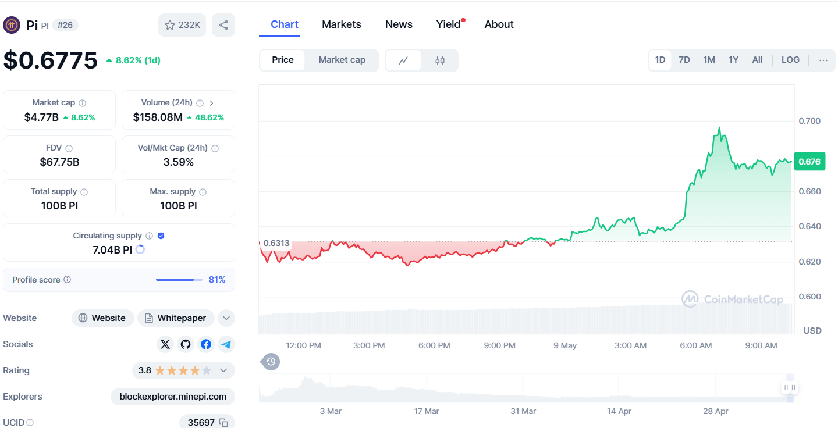
Task: Click the $4.77B market cap value
Action: tap(41, 117)
